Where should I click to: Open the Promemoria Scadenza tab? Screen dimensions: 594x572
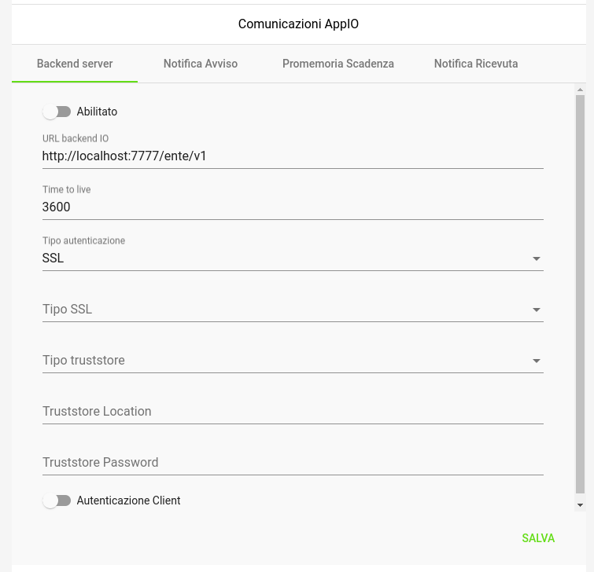click(338, 64)
